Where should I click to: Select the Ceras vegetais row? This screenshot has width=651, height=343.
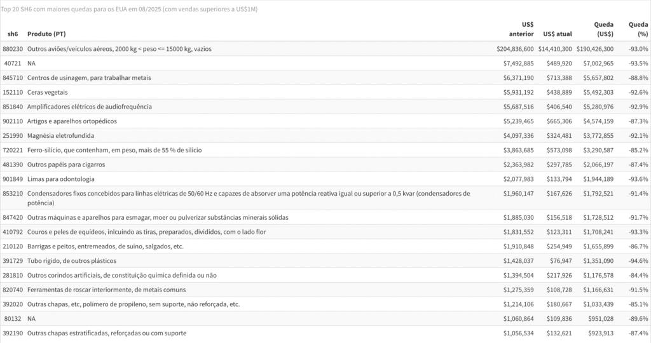(325, 92)
